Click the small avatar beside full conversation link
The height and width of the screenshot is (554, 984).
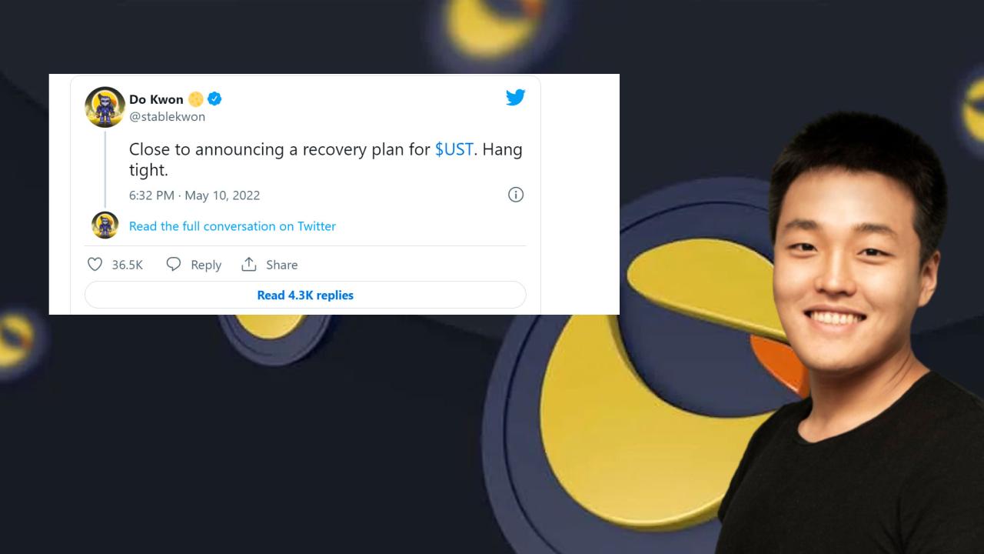[x=105, y=225]
